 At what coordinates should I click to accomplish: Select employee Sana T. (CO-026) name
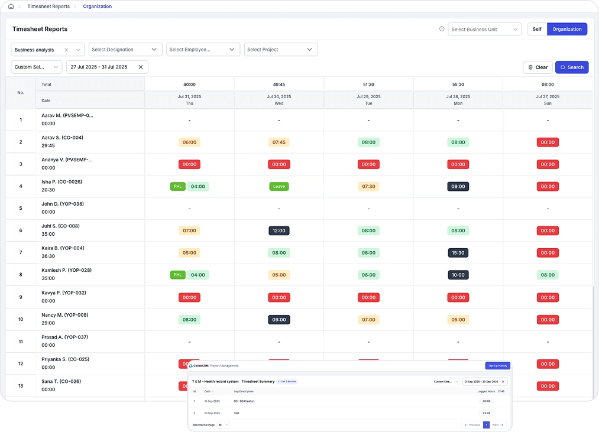[61, 381]
